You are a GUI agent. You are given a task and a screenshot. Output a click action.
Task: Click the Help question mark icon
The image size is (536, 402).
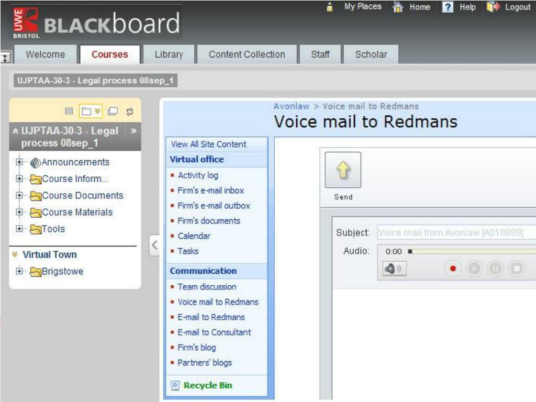point(448,7)
